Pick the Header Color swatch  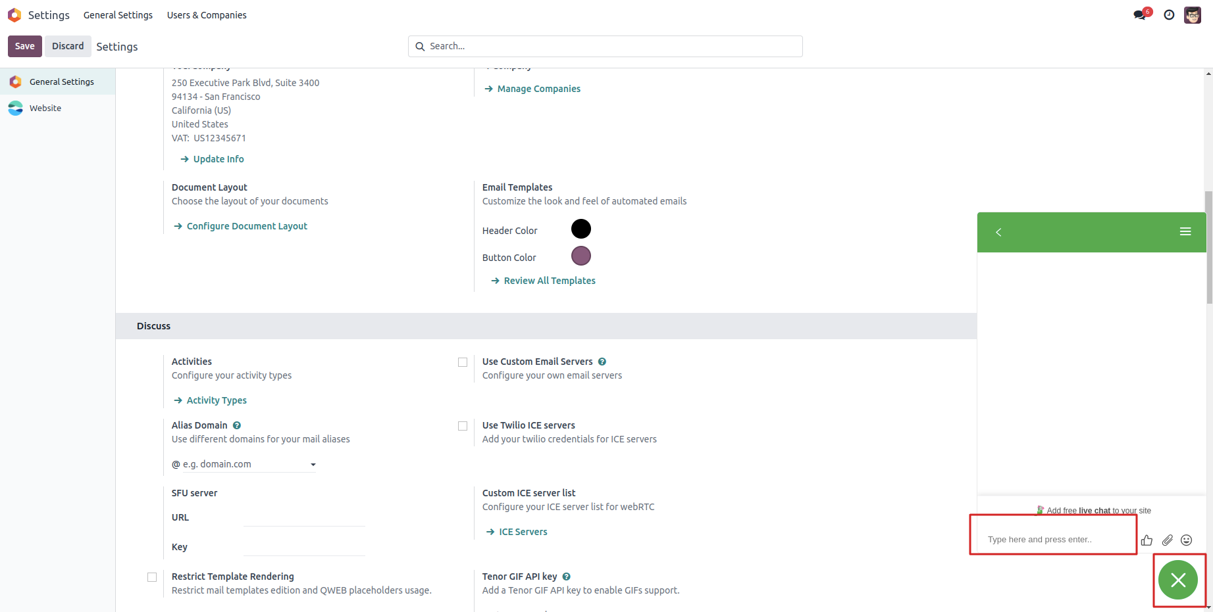coord(581,229)
